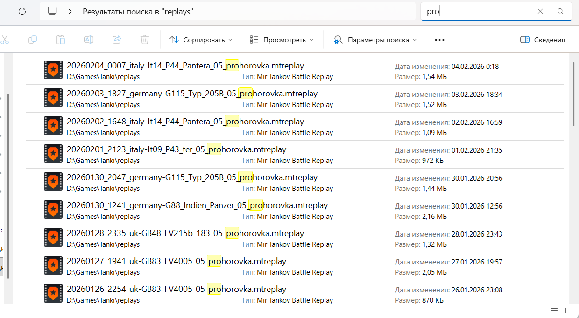579x318 pixels.
Task: Click file size 1,54 МБ
Action: tap(434, 77)
